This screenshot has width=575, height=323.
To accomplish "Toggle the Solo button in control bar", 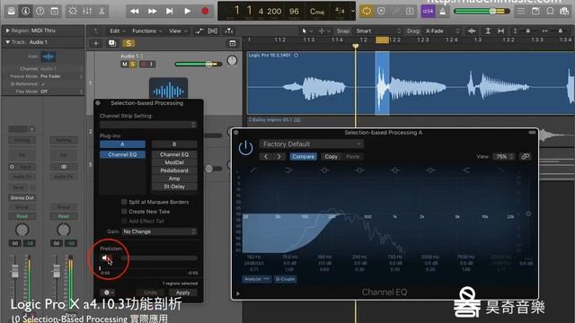I will 410,12.
